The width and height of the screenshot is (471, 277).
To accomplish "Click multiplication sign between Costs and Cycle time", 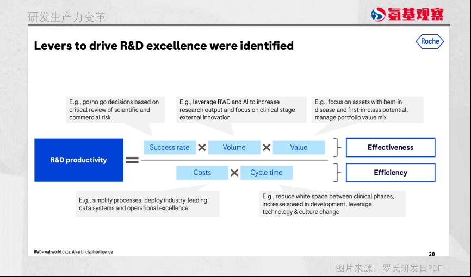I will (x=234, y=173).
